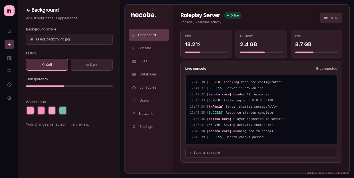This screenshot has width=354, height=178.
Task: Click the 'Live console' heading
Action: 196,69
